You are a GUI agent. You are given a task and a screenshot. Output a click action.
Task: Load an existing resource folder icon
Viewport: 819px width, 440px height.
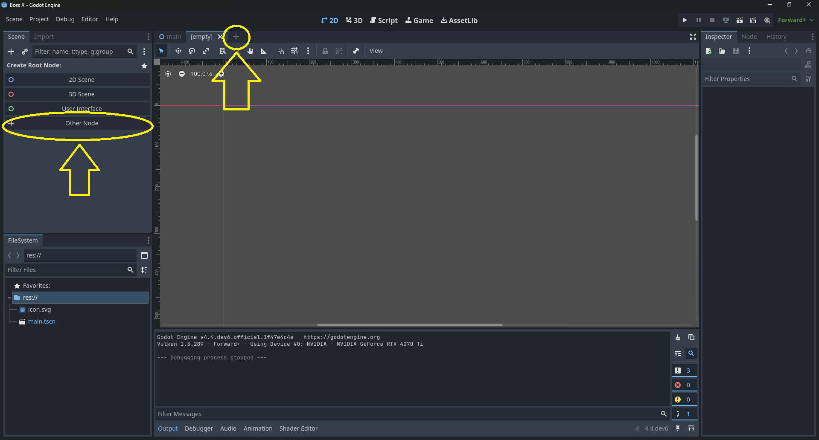pos(722,51)
